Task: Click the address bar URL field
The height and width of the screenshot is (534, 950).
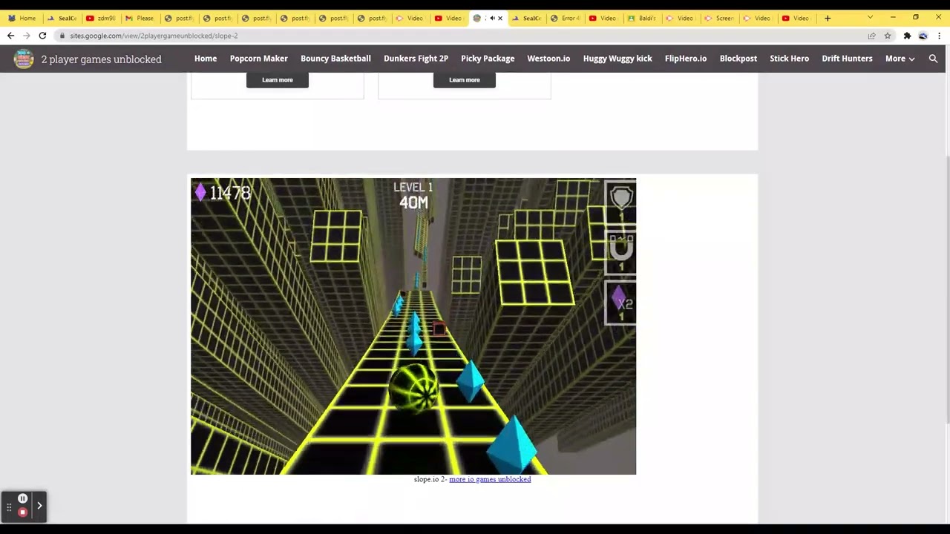Action: [x=460, y=36]
